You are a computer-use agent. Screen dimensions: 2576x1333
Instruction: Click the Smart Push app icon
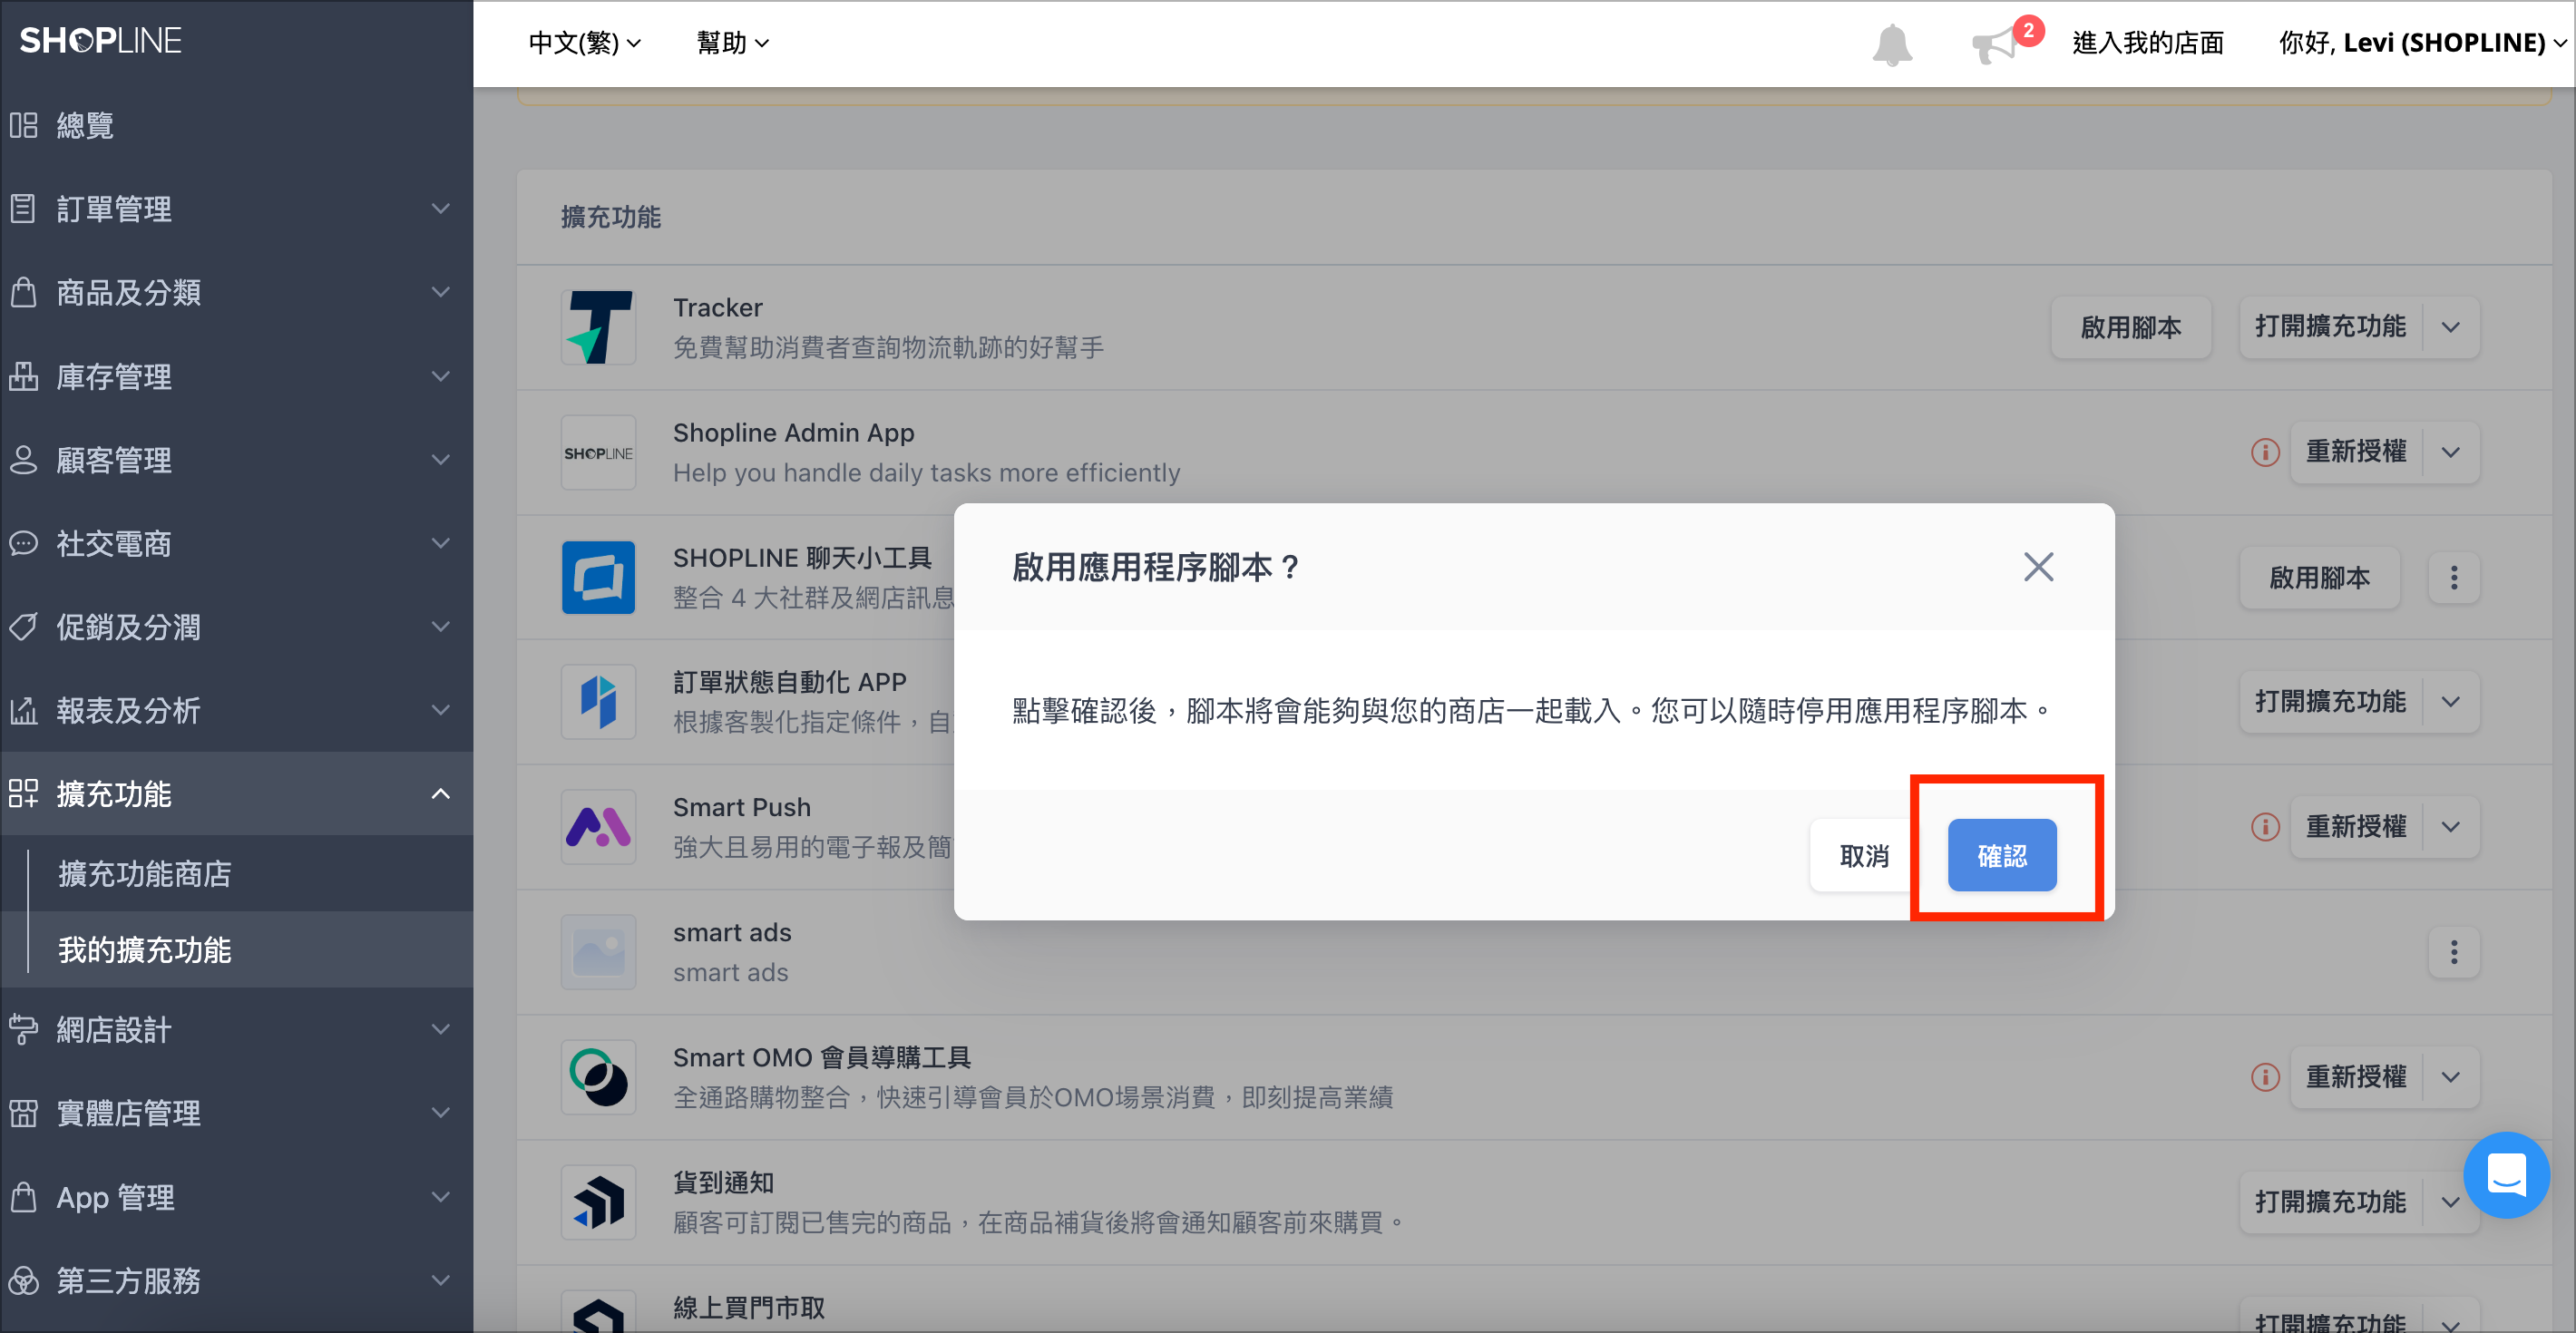pyautogui.click(x=598, y=826)
